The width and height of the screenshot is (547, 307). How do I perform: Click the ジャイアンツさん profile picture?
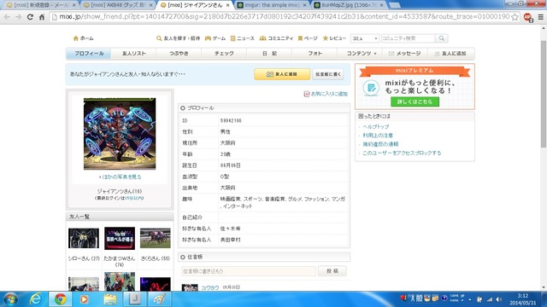point(120,134)
